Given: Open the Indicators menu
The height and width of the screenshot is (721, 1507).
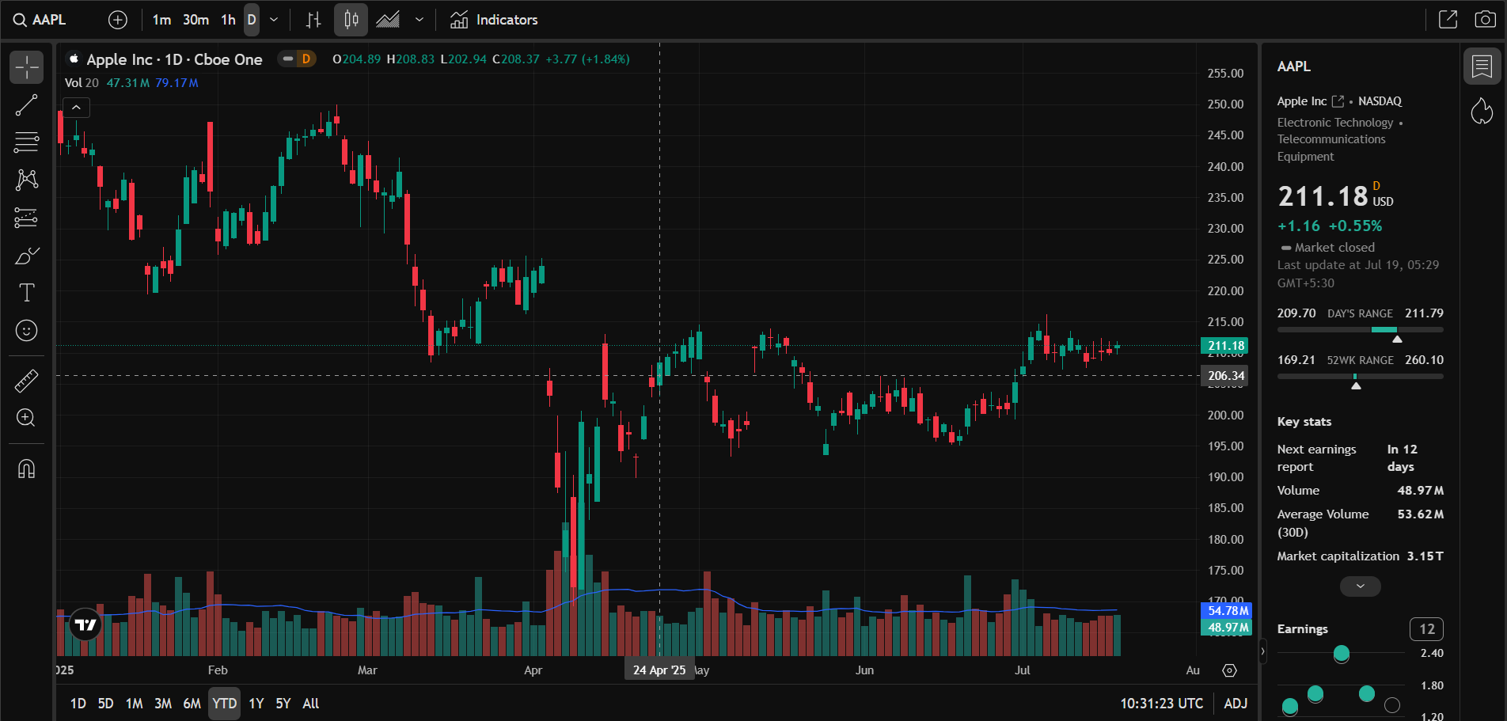Looking at the screenshot, I should click(494, 20).
